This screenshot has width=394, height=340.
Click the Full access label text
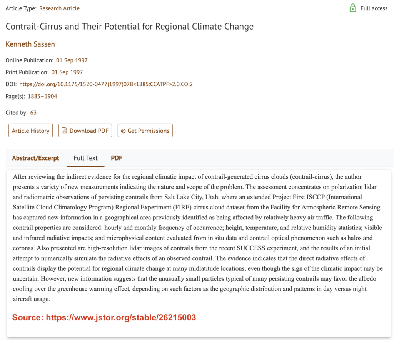pyautogui.click(x=374, y=8)
